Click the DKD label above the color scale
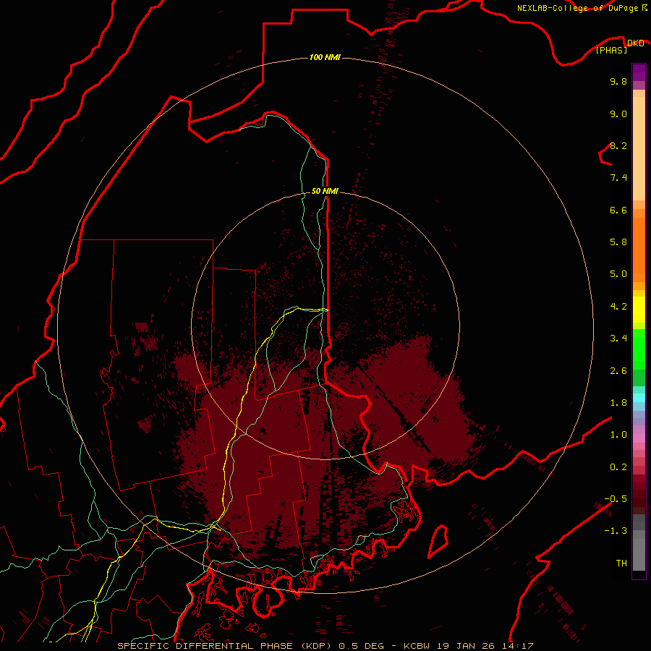Viewport: 651px width, 651px height. click(x=635, y=43)
